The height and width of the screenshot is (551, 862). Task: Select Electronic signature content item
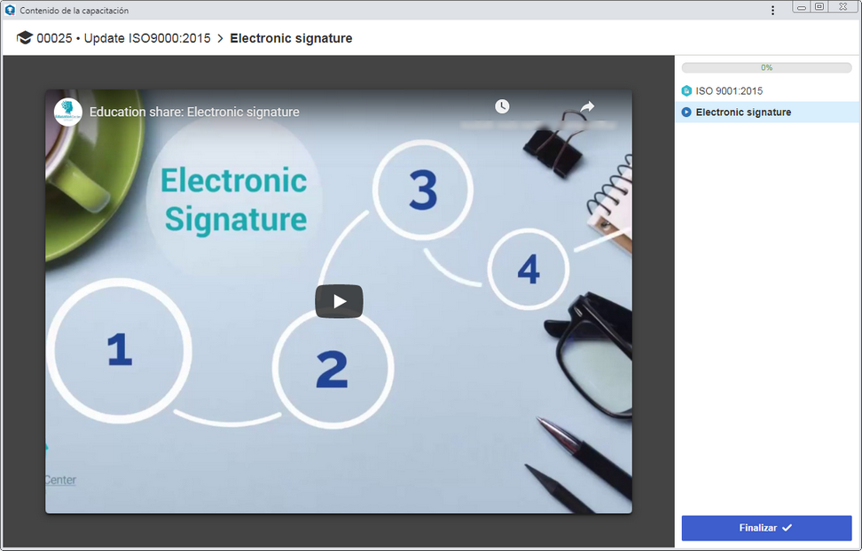click(x=767, y=113)
